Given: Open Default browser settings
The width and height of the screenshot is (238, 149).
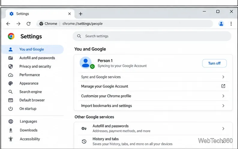Looking at the screenshot, I should point(32,100).
